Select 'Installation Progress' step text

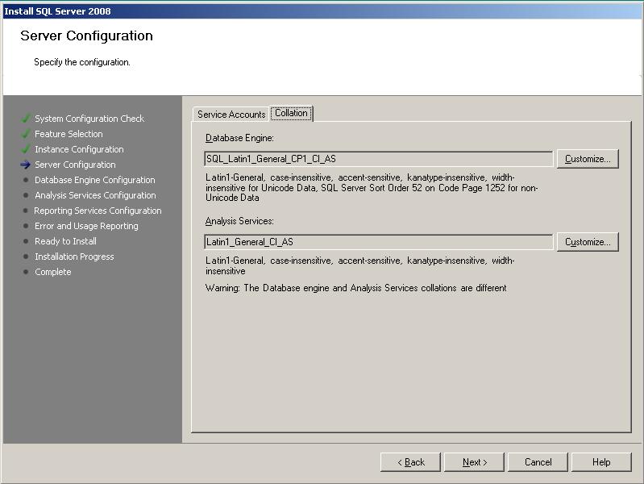click(x=74, y=257)
